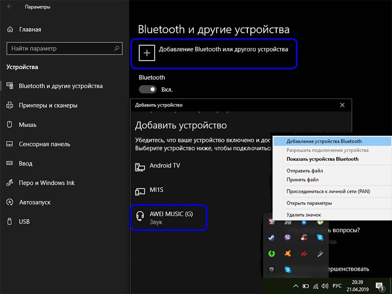Open Принтеры и сканеры settings page

48,105
